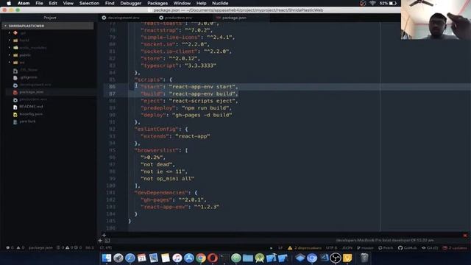Click the tsconfig.json file icon

pyautogui.click(x=15, y=115)
